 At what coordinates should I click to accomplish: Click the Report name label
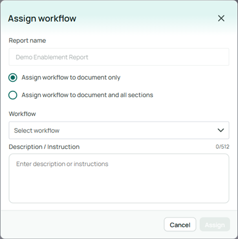pyautogui.click(x=28, y=41)
